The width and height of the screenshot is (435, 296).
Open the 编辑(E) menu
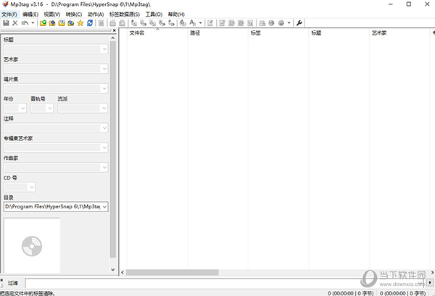pyautogui.click(x=30, y=14)
